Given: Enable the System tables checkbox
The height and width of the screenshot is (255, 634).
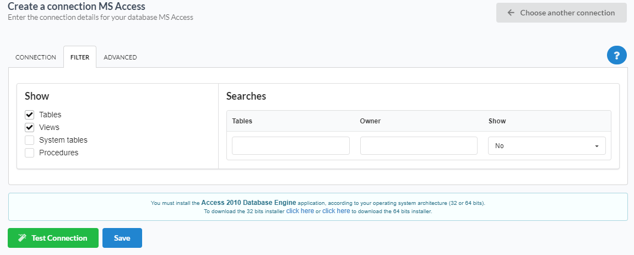Looking at the screenshot, I should (x=29, y=140).
